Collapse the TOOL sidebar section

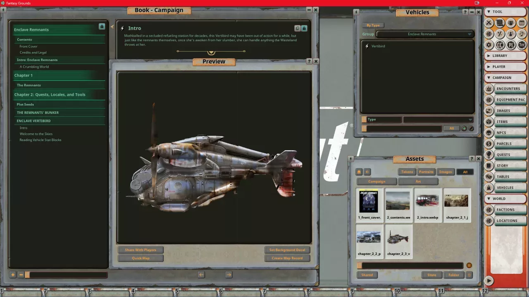505,12
